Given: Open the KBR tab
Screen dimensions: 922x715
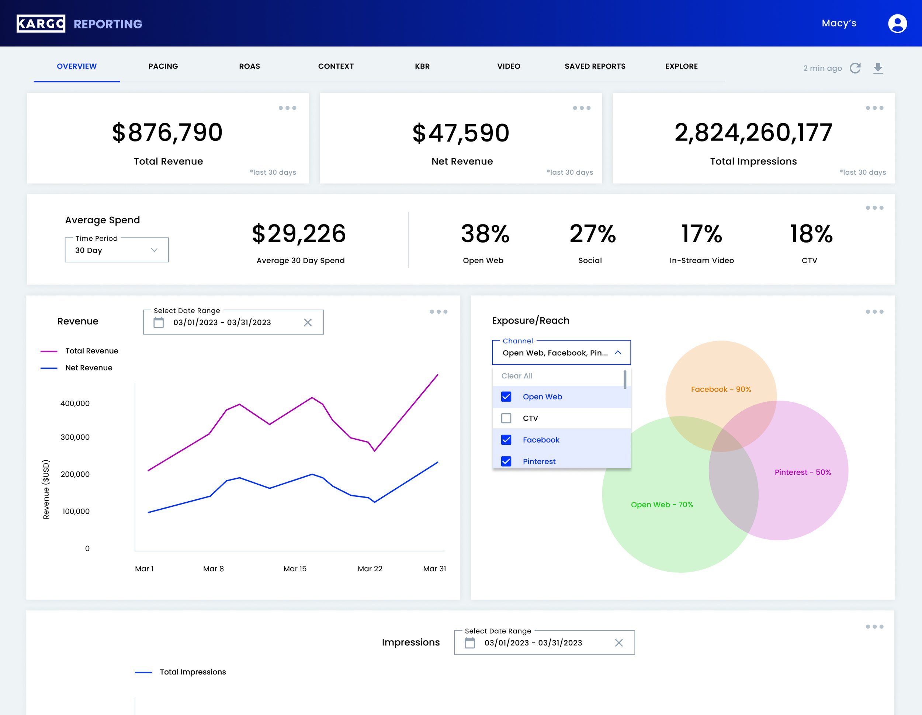Looking at the screenshot, I should point(422,66).
